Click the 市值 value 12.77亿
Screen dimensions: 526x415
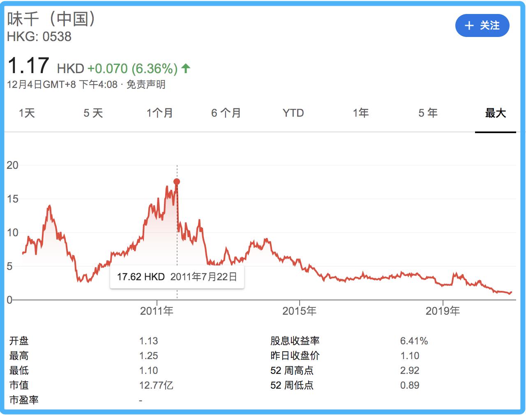[x=155, y=385]
